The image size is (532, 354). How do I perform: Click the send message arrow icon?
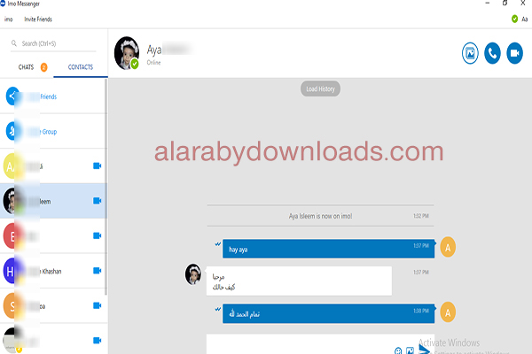click(x=424, y=350)
